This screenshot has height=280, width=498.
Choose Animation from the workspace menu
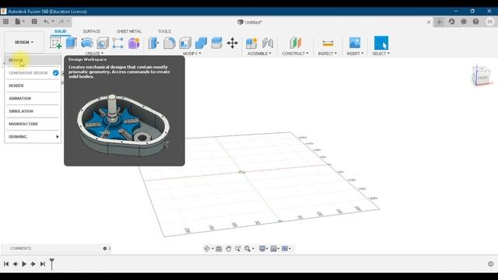[33, 99]
